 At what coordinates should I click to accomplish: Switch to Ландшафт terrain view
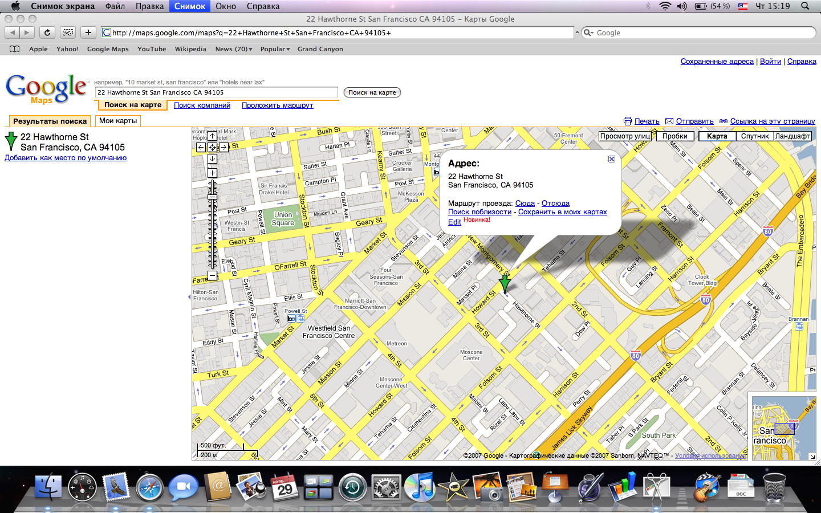click(x=792, y=136)
